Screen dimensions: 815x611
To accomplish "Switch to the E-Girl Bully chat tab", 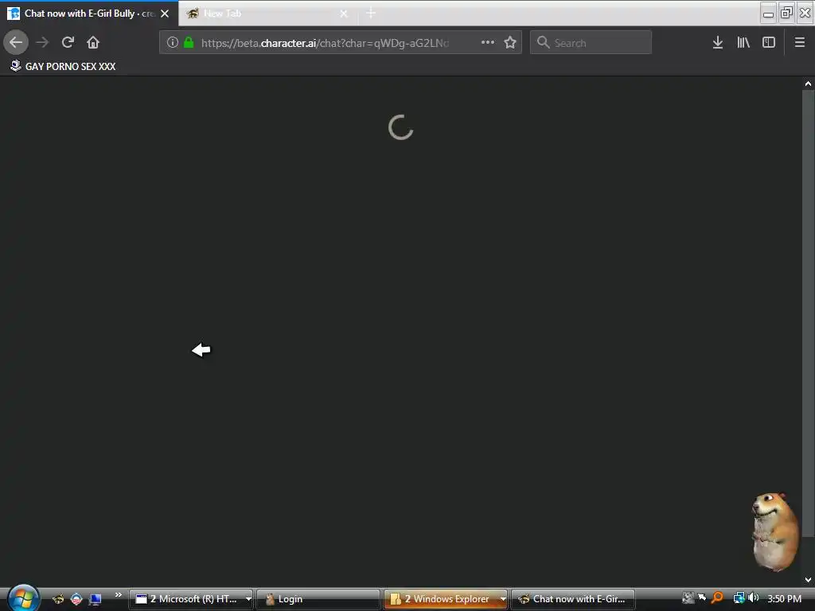I will 89,13.
